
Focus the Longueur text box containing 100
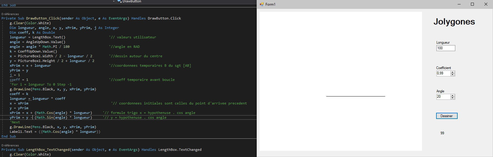446,48
